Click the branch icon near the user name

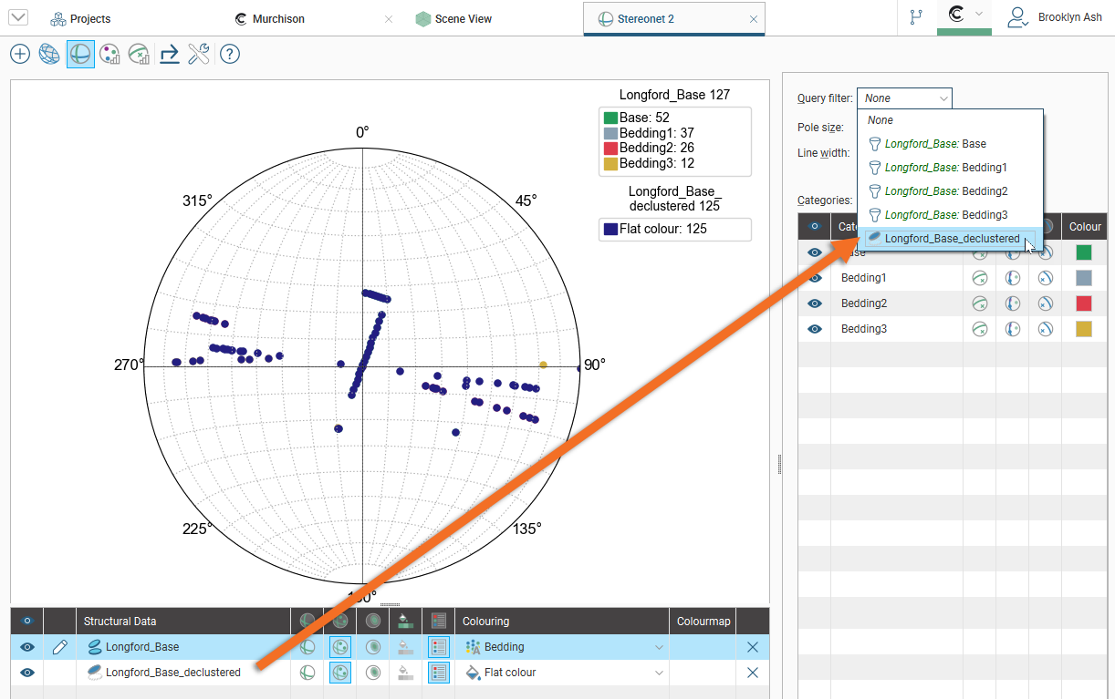[914, 17]
